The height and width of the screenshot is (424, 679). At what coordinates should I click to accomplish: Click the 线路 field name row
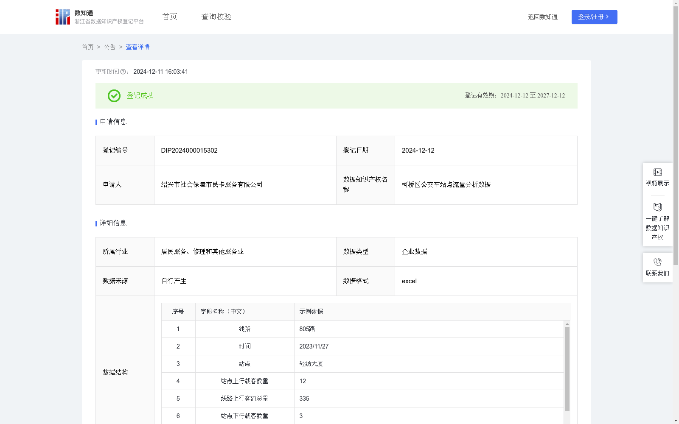tap(244, 329)
